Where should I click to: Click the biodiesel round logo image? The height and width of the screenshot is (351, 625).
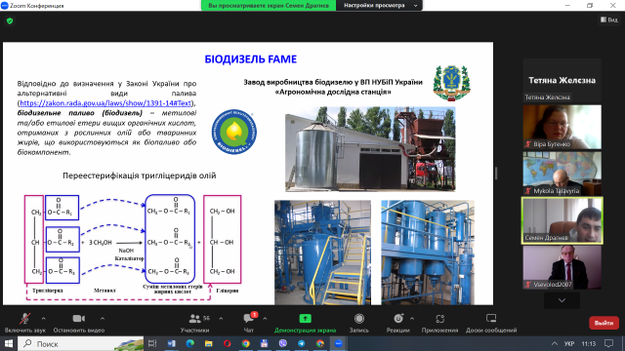[234, 132]
